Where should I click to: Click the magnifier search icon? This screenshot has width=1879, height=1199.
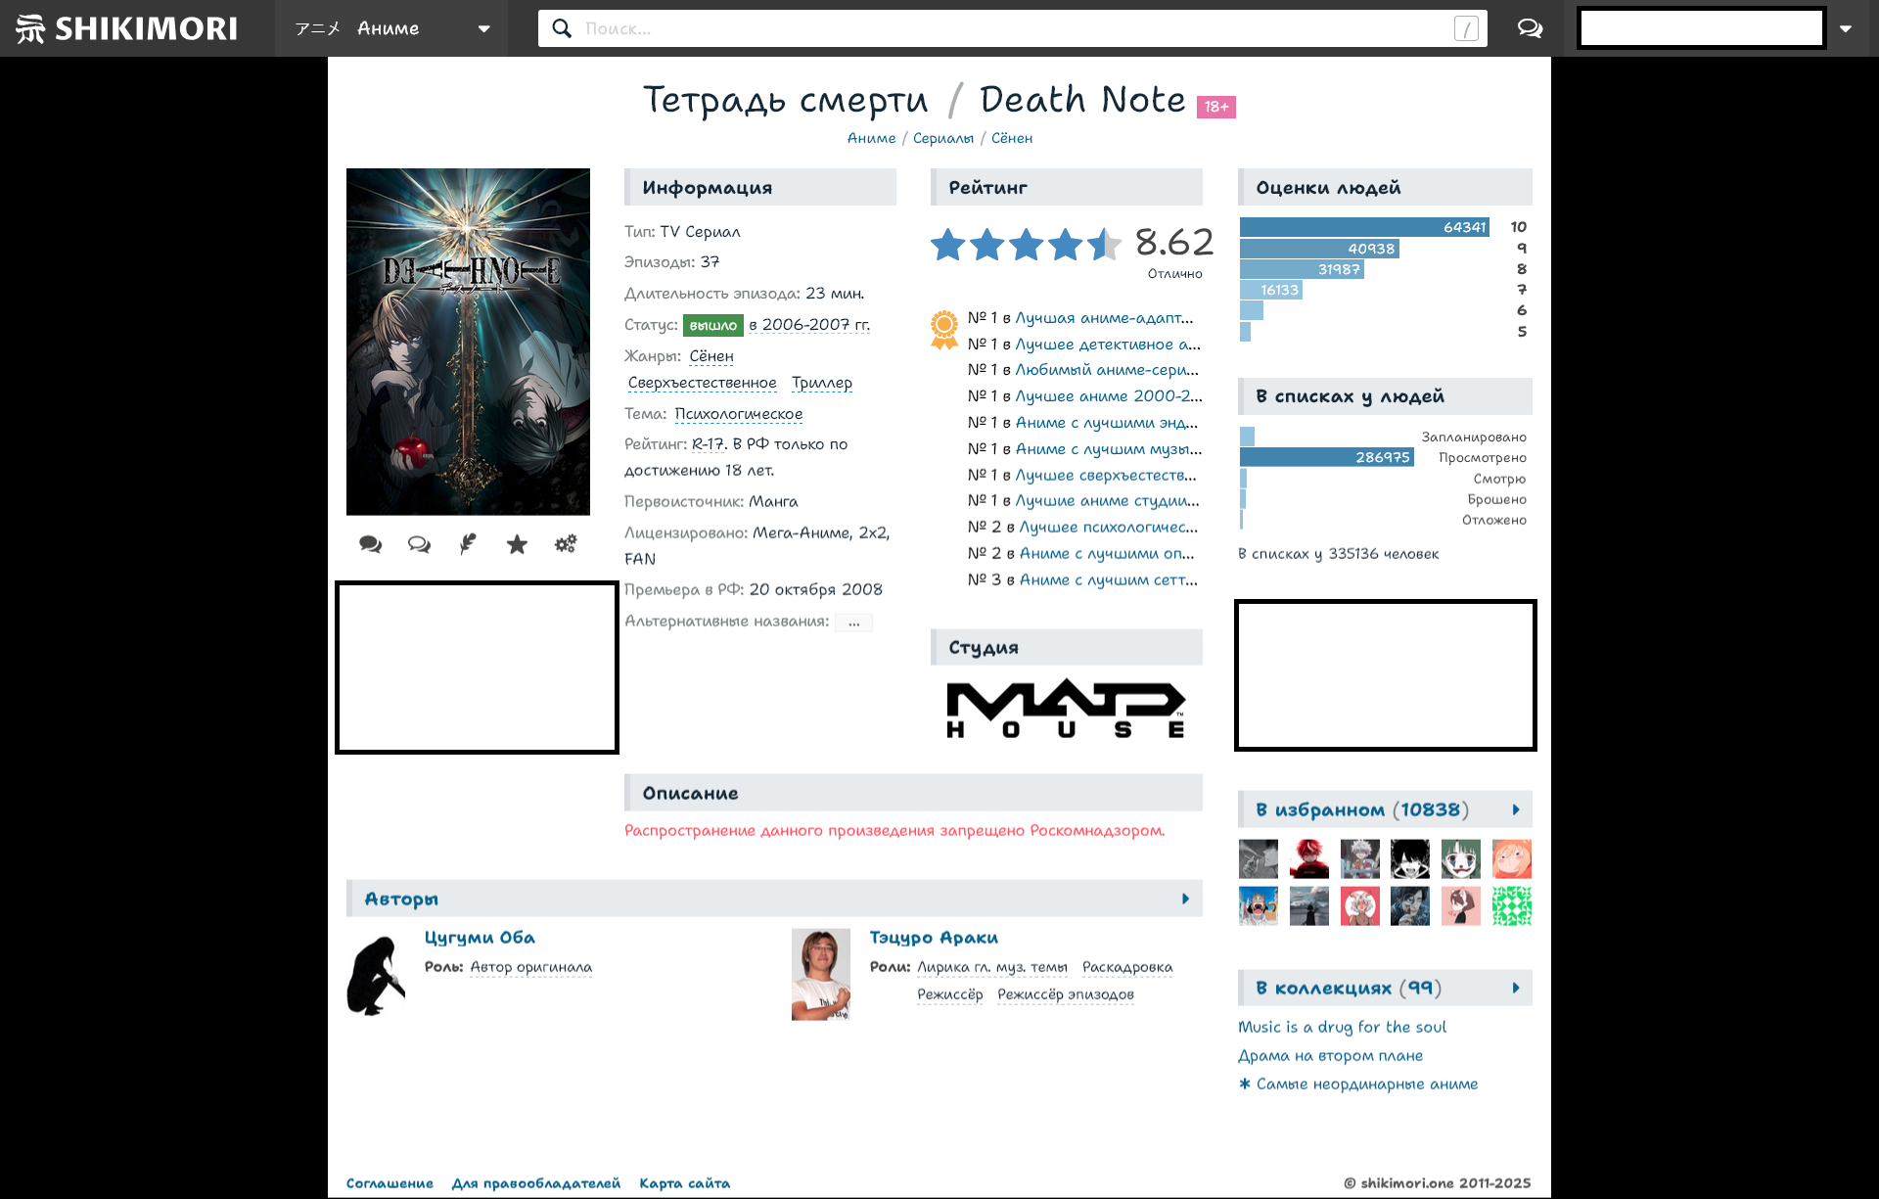click(x=562, y=28)
